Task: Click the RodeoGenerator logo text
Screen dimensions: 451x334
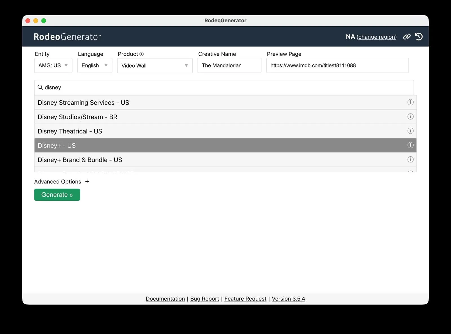Action: 67,37
